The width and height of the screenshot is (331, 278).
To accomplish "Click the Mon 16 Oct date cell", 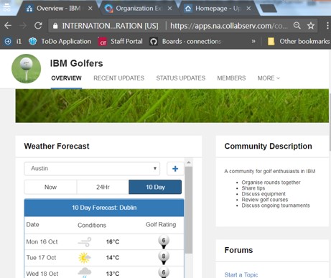I will point(42,242).
